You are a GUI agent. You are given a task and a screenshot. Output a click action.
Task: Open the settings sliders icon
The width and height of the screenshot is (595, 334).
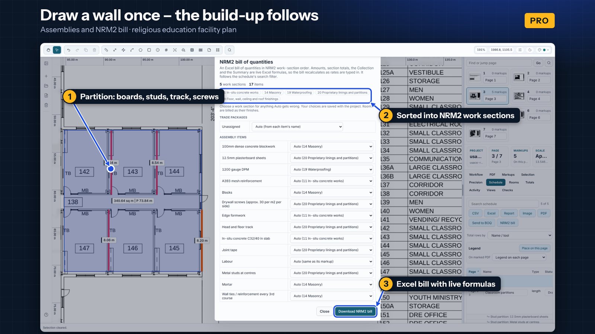(520, 50)
